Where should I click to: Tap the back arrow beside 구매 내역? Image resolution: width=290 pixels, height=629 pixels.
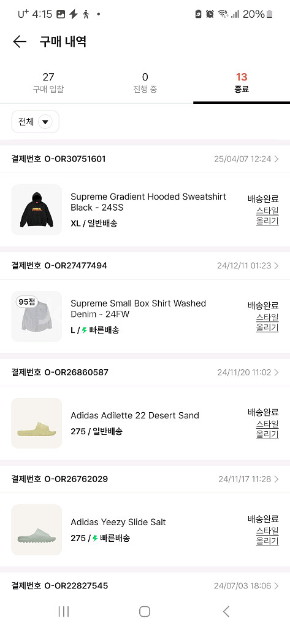19,42
